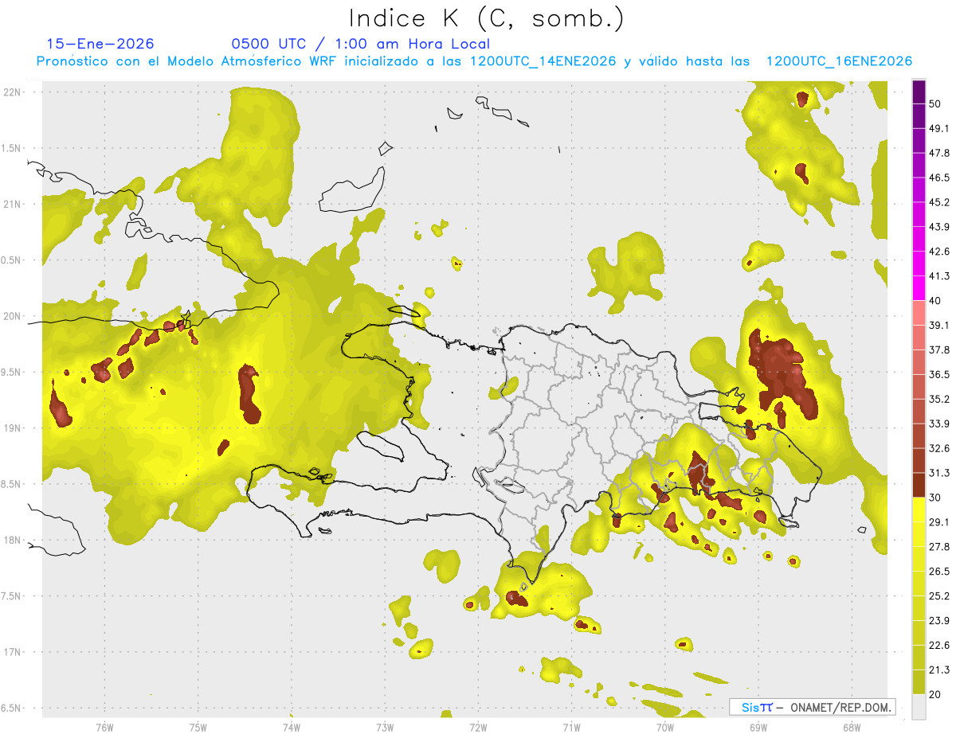Click the "68W" longitude axis label
956x738 pixels.
852,728
